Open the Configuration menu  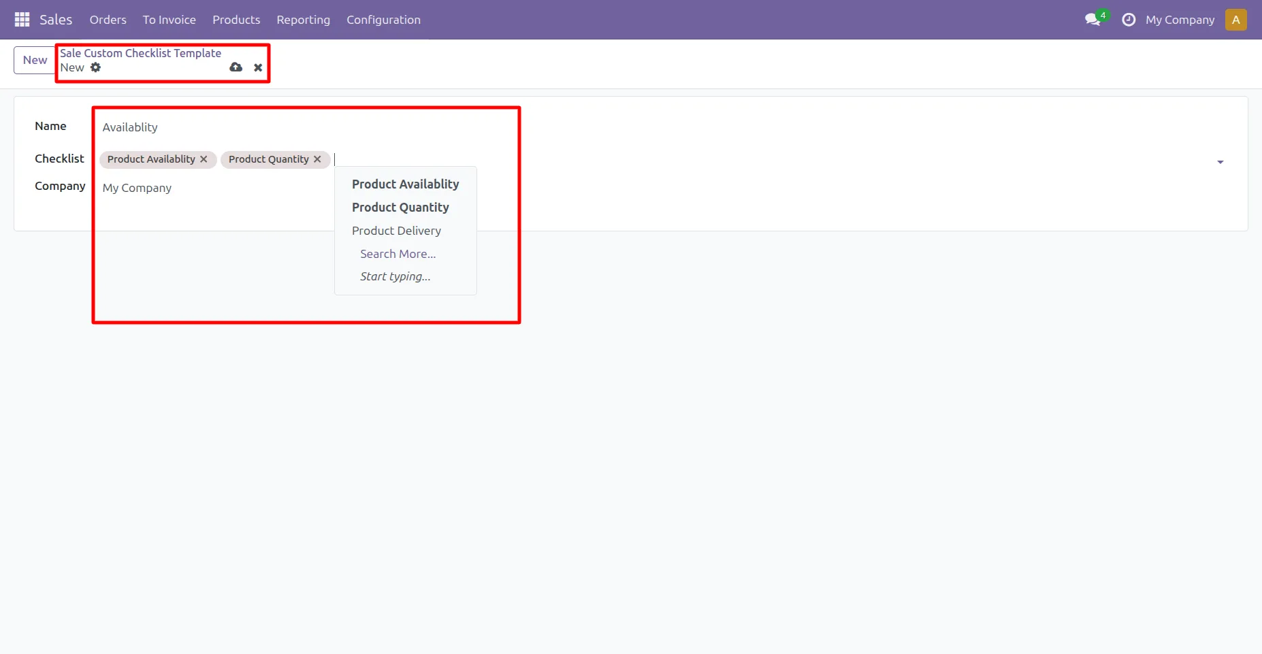[383, 20]
